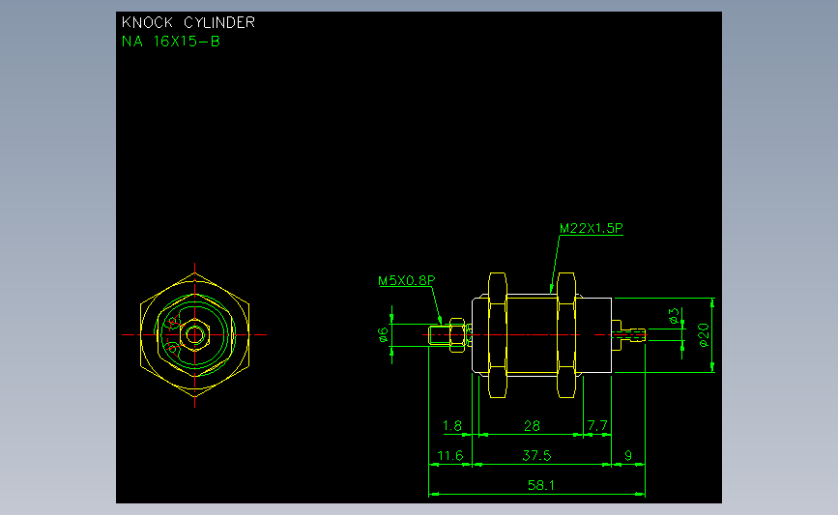Image resolution: width=838 pixels, height=515 pixels.
Task: Select the ø3 diameter dimension
Action: 674,316
